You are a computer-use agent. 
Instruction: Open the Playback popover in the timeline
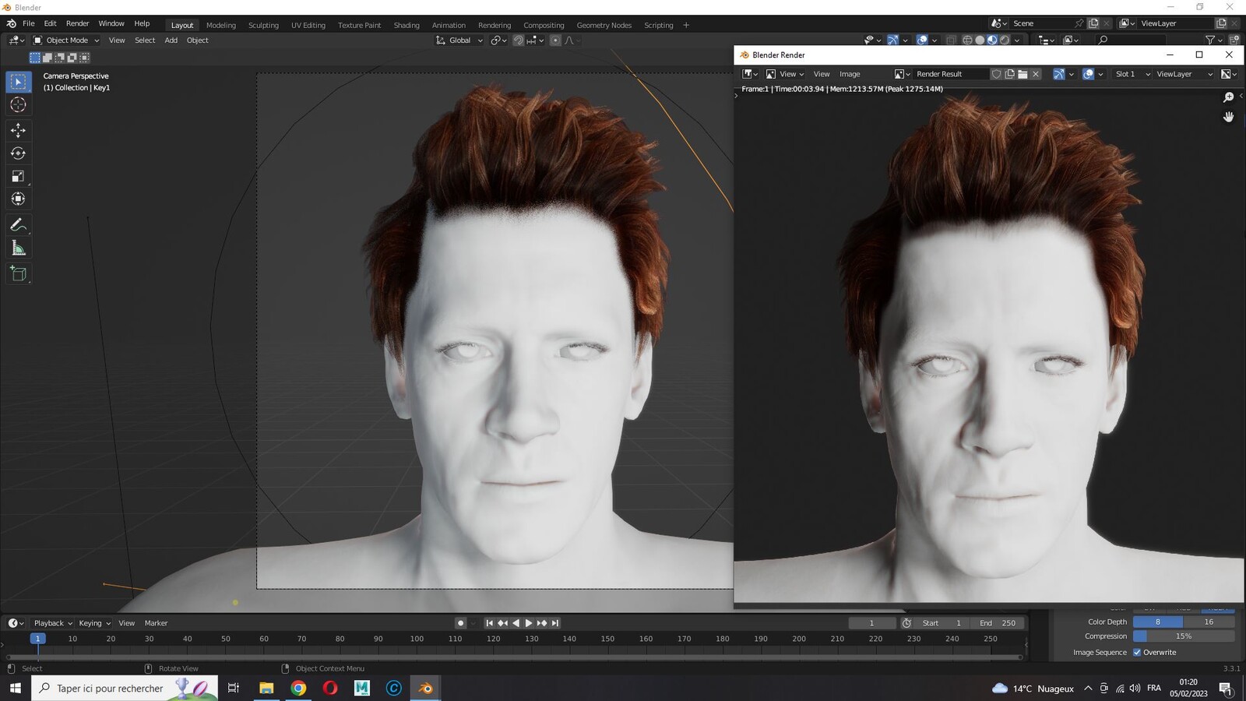click(x=53, y=623)
